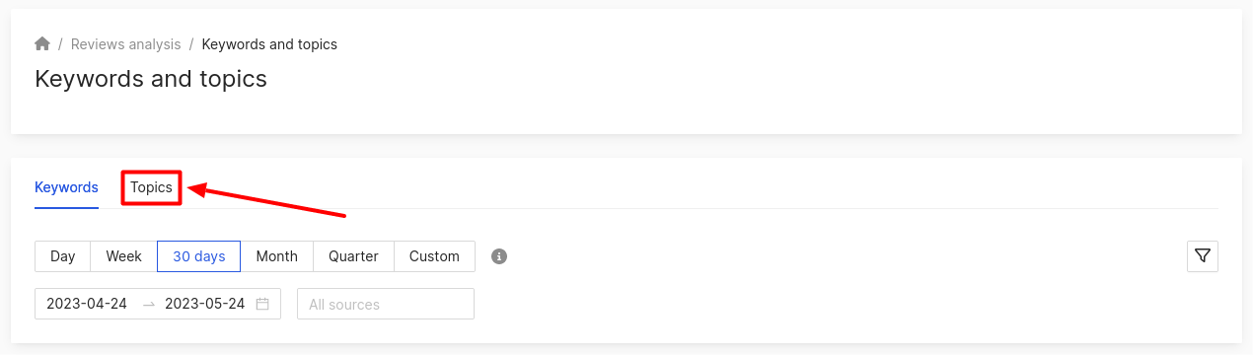Click the Keywords and topics page heading

(151, 79)
